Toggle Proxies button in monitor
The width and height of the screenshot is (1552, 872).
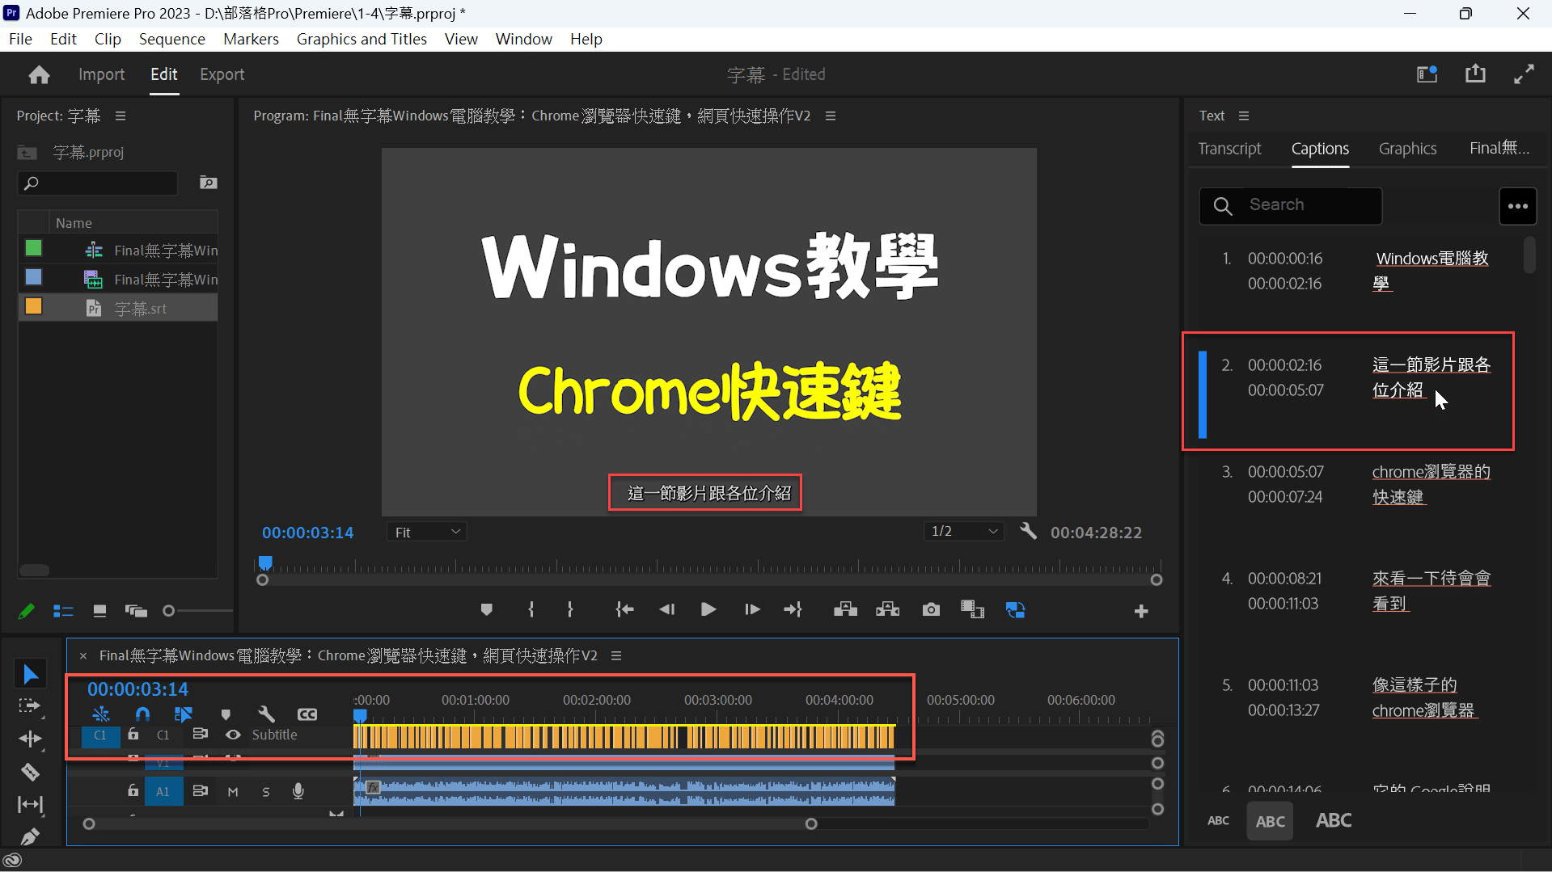tap(1016, 610)
